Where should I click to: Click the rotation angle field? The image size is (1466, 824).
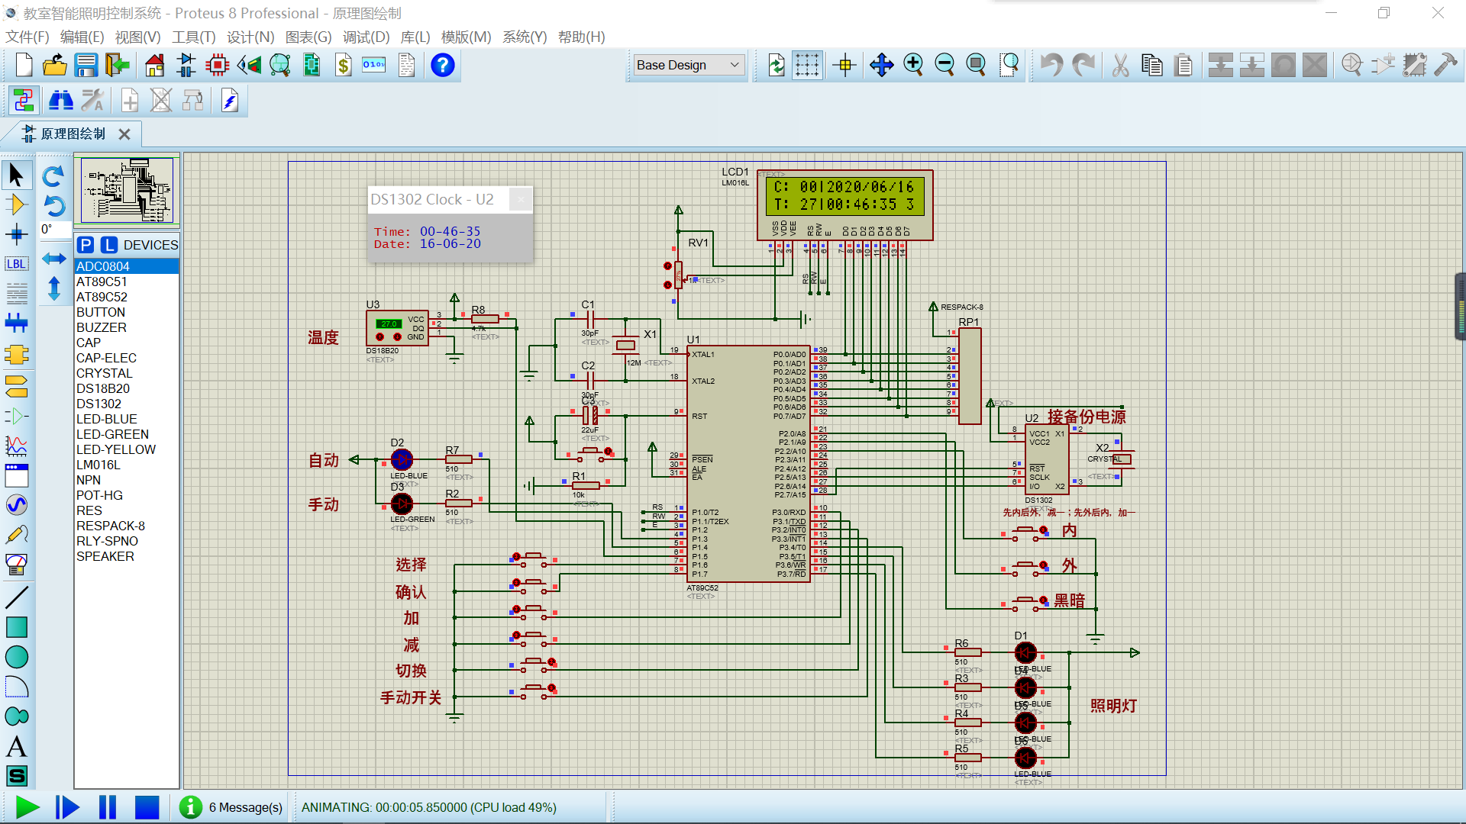(x=55, y=229)
